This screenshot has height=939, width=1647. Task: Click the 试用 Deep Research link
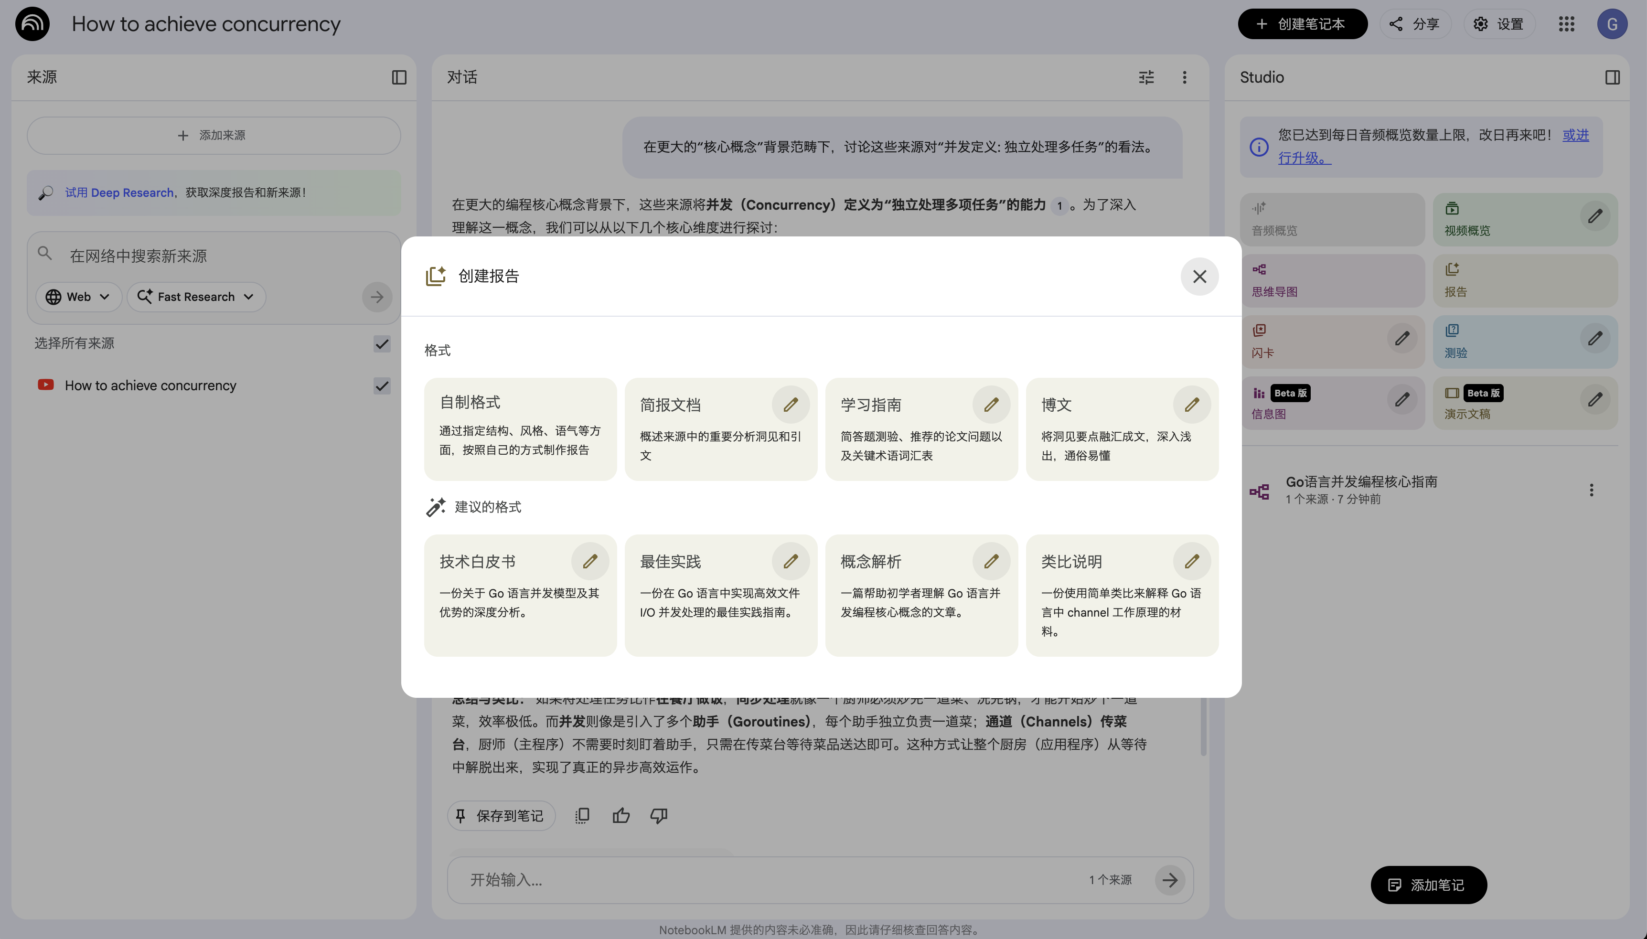(x=119, y=192)
